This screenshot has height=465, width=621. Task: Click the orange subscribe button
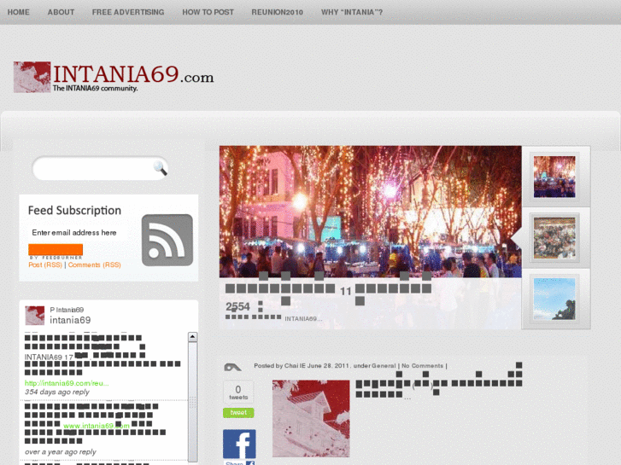[x=56, y=249]
